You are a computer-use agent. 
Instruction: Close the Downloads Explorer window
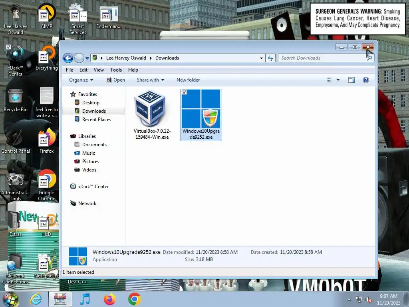[368, 47]
